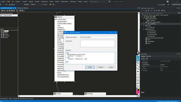Click the categorized view icon in Properties panel
The image size is (181, 102).
click(142, 59)
